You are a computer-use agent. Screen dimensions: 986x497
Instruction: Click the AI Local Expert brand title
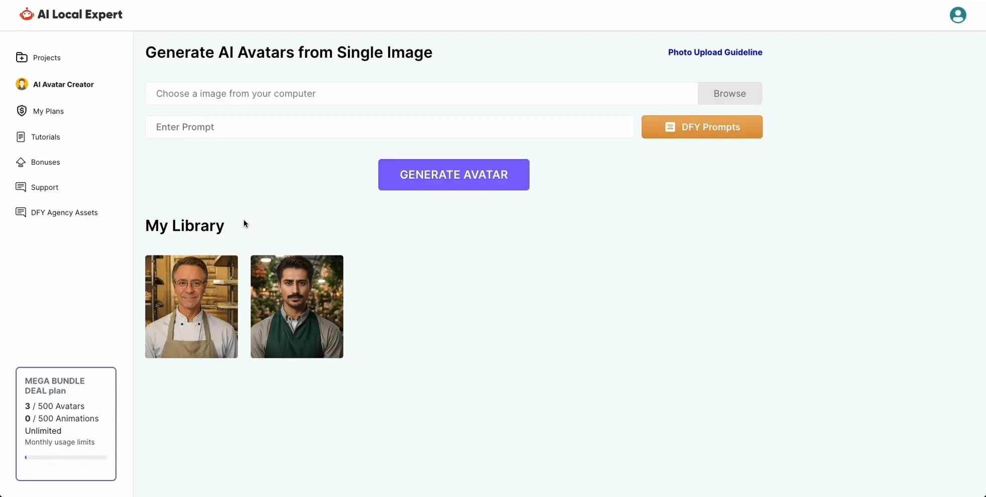pyautogui.click(x=80, y=15)
